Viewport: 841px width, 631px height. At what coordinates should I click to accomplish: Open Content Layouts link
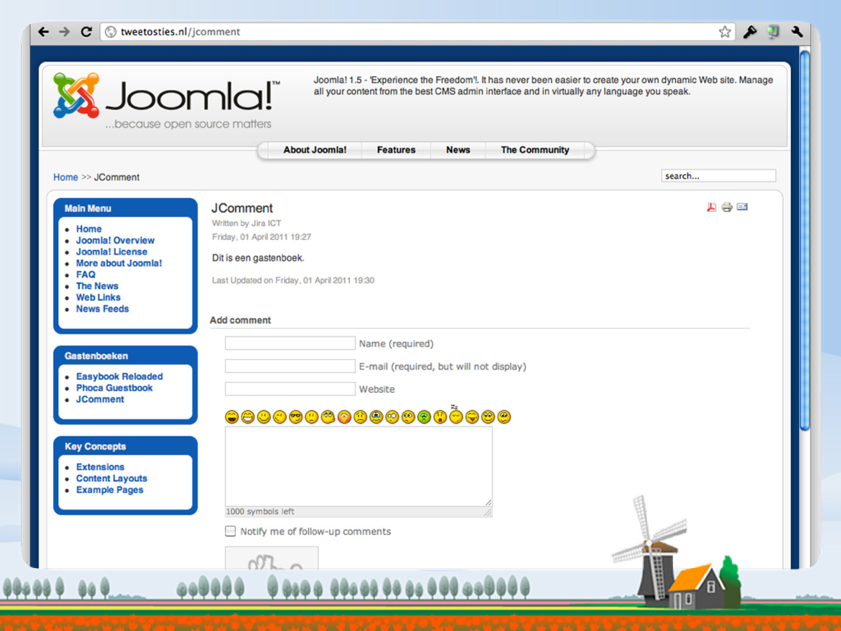point(111,479)
